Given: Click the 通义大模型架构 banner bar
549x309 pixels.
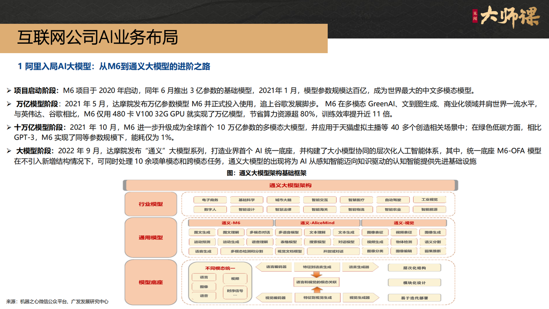Looking at the screenshot, I should 290,185.
